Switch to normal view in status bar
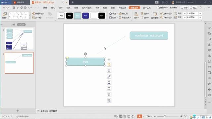212x119 pixels. click(x=121, y=116)
